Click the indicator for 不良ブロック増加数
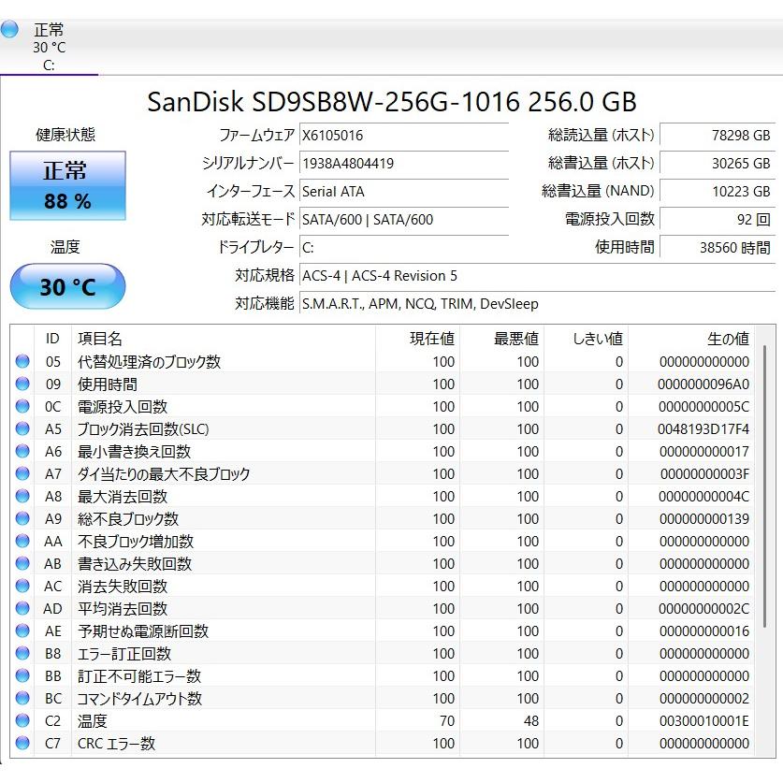Screen dimensions: 783x783 click(x=21, y=542)
